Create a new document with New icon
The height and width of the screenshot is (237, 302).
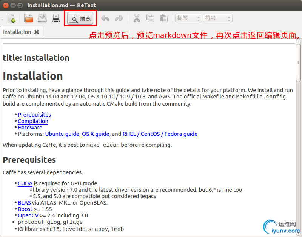(12, 18)
